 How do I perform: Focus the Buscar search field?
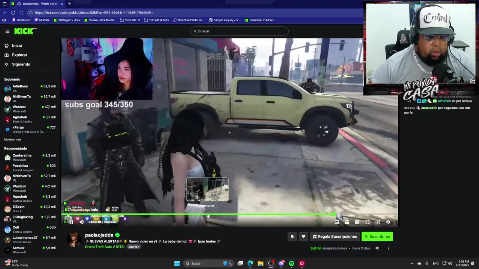[x=239, y=31]
